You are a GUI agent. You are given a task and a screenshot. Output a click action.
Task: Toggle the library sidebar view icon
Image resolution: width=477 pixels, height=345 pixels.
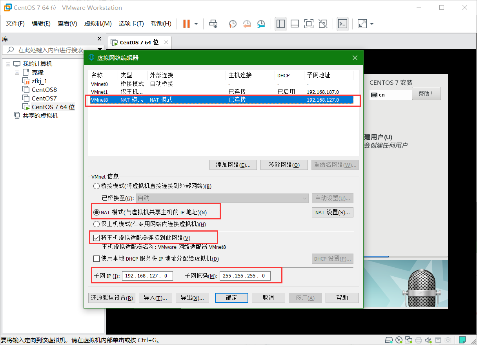pos(280,24)
